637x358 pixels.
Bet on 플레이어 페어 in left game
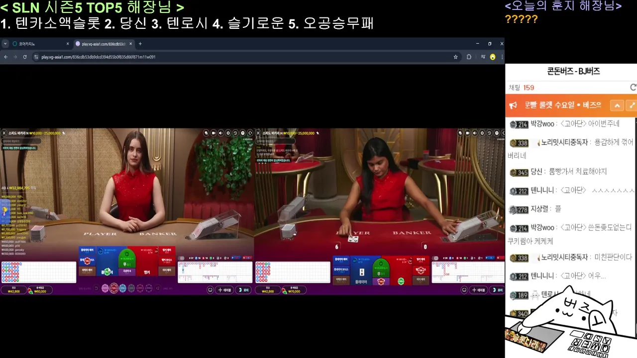tap(87, 251)
